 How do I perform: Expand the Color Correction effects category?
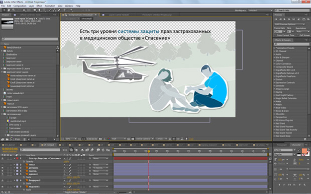(283, 64)
